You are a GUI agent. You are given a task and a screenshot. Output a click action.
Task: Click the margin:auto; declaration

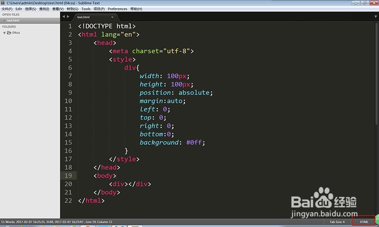pos(162,101)
